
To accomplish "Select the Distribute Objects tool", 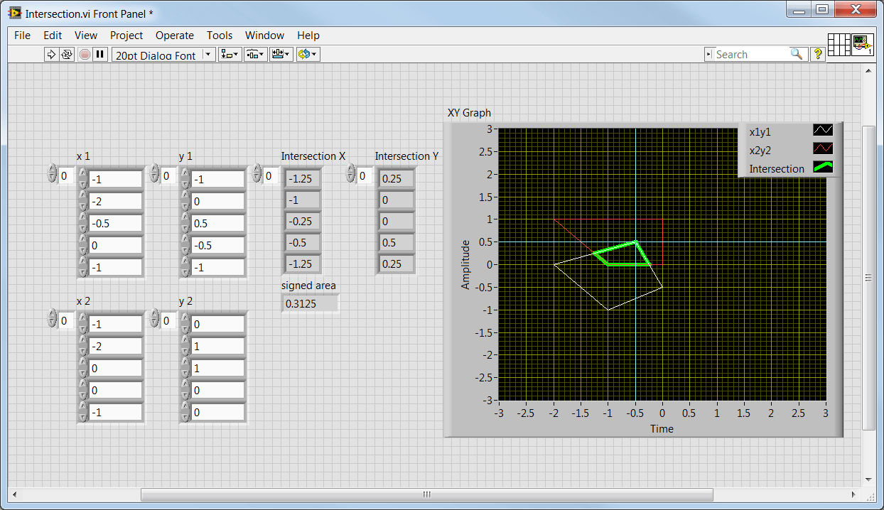I will [x=252, y=54].
